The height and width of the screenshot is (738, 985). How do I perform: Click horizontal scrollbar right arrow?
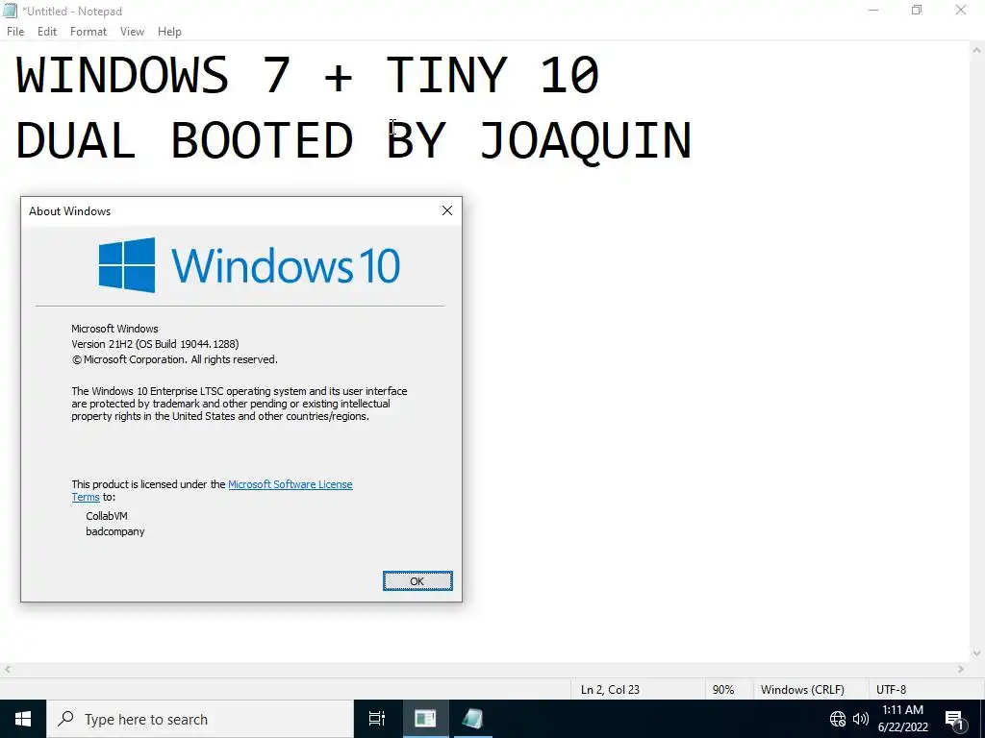961,670
